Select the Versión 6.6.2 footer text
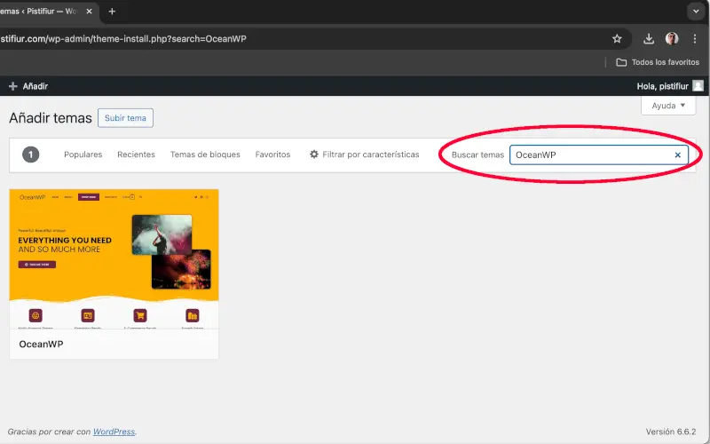 coord(671,432)
